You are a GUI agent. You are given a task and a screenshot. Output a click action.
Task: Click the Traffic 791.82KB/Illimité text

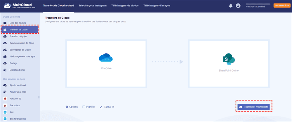[255, 7]
